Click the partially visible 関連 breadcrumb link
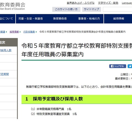The width and height of the screenshot is (132, 132). tap(2, 32)
